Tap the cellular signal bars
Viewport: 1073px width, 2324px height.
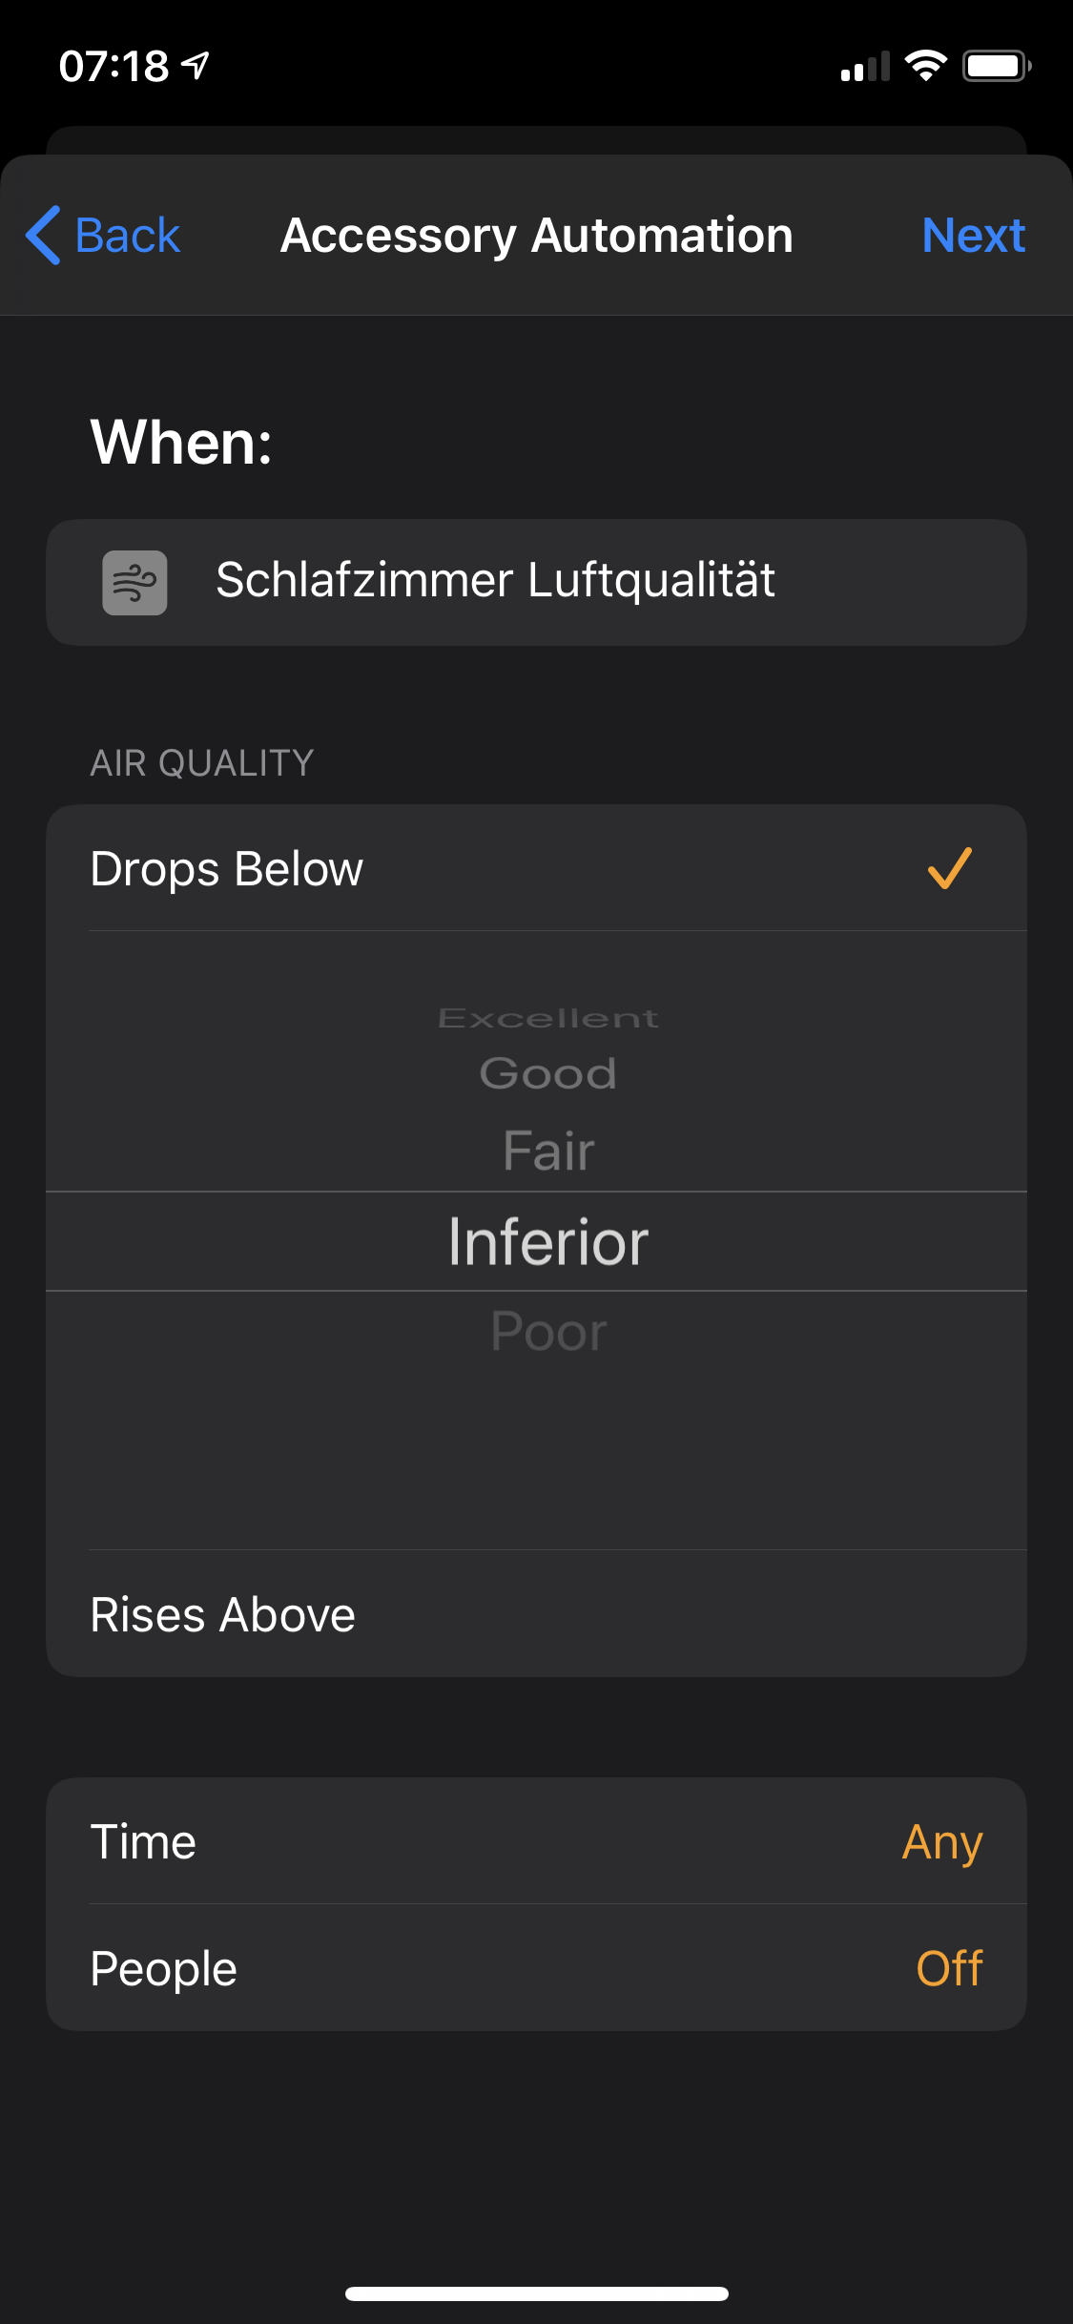pos(864,67)
